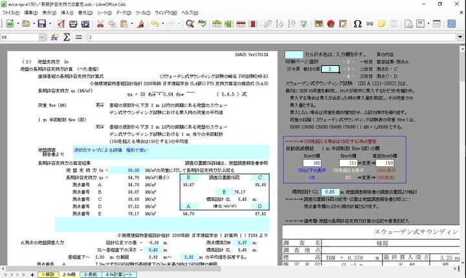466x278 pixels.
Task: Open the ファイル(F) menu
Action: click(x=11, y=13)
